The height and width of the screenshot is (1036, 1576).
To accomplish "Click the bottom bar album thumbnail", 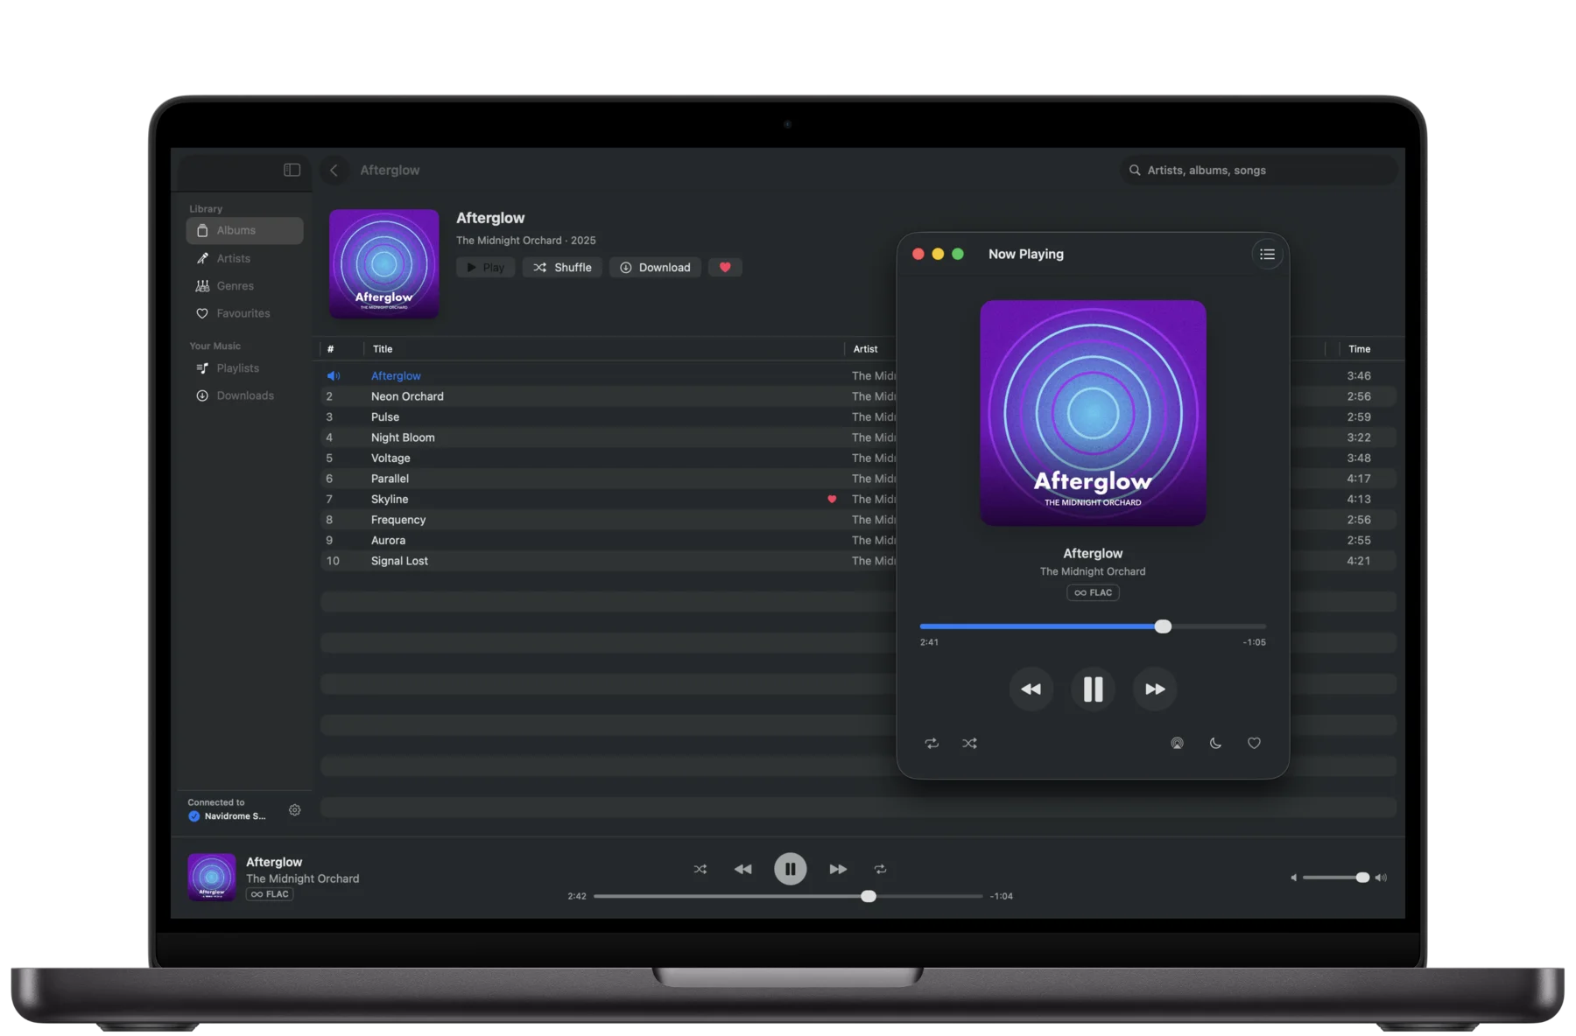I will (212, 877).
